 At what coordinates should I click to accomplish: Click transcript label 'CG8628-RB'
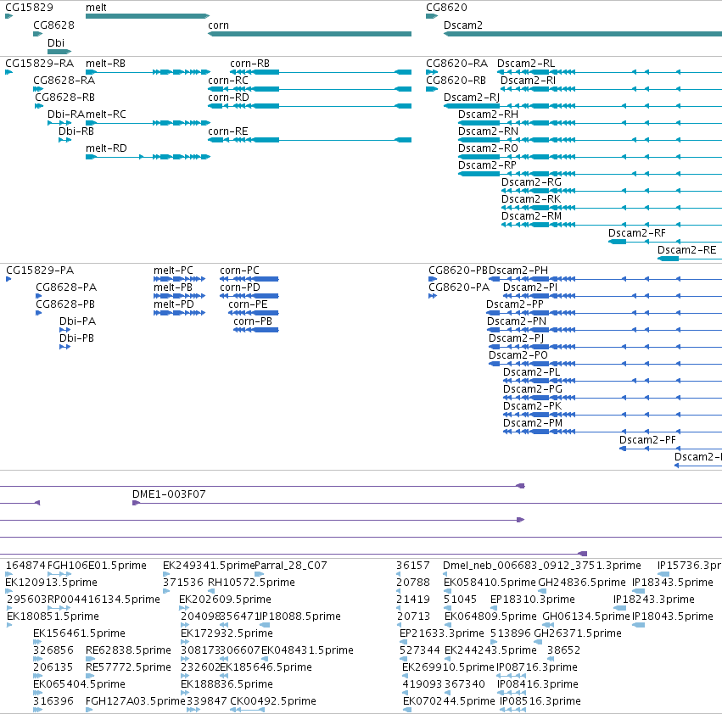click(65, 98)
